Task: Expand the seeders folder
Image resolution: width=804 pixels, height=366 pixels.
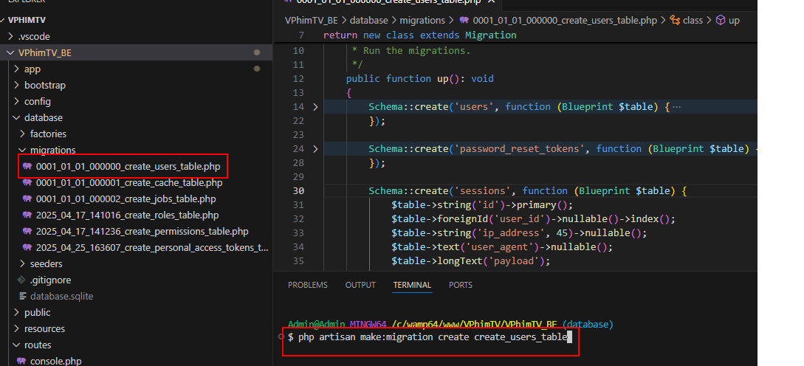Action: click(23, 264)
